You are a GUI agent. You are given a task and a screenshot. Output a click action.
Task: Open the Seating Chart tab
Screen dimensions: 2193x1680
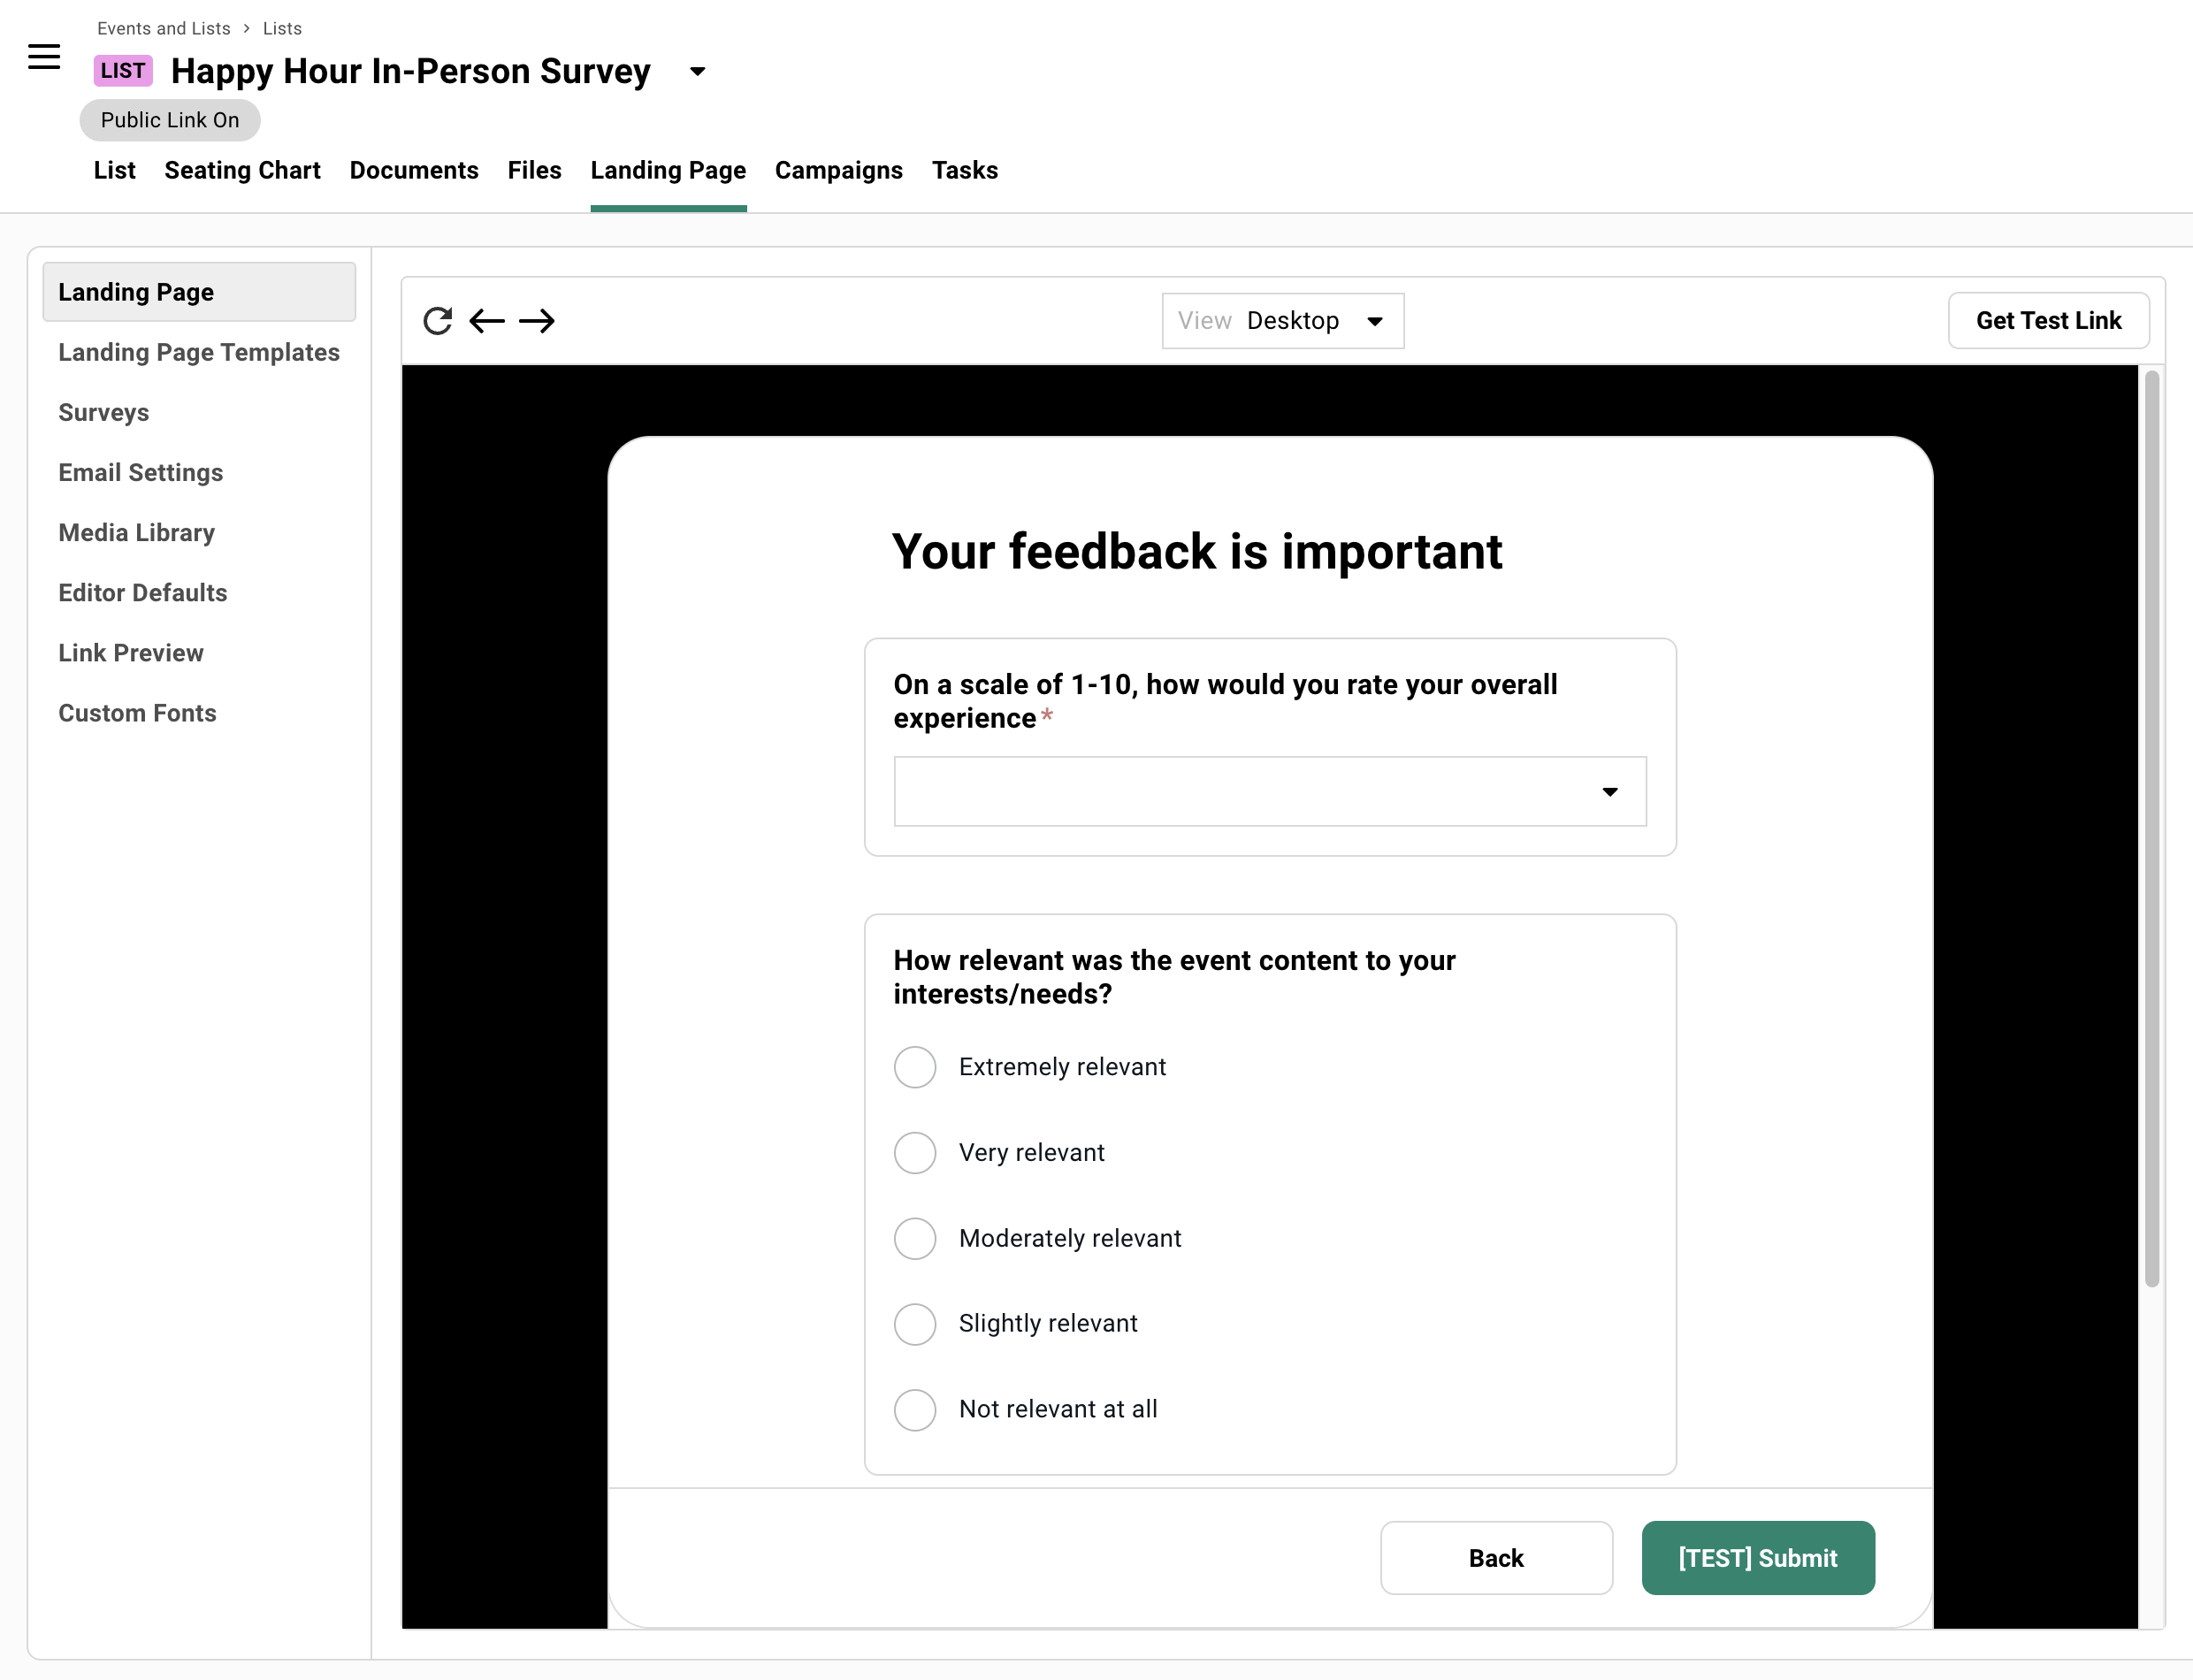coord(242,170)
